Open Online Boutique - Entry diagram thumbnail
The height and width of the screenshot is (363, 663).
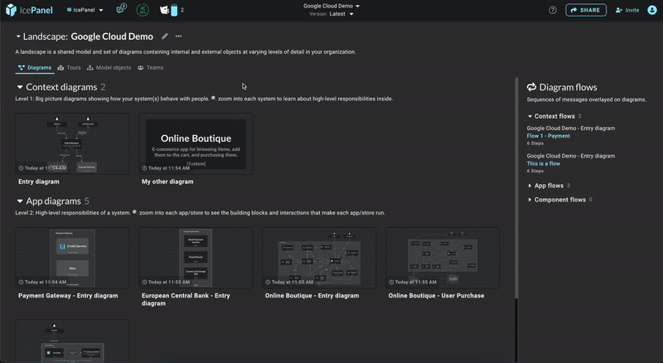[x=319, y=258]
